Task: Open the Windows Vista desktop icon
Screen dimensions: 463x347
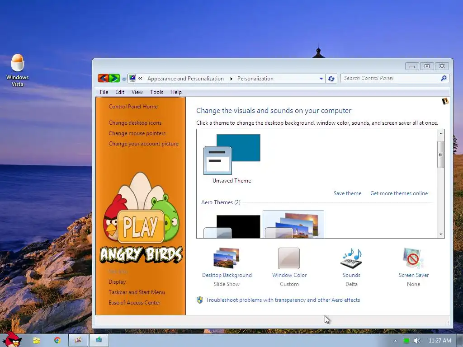Action: click(x=18, y=70)
